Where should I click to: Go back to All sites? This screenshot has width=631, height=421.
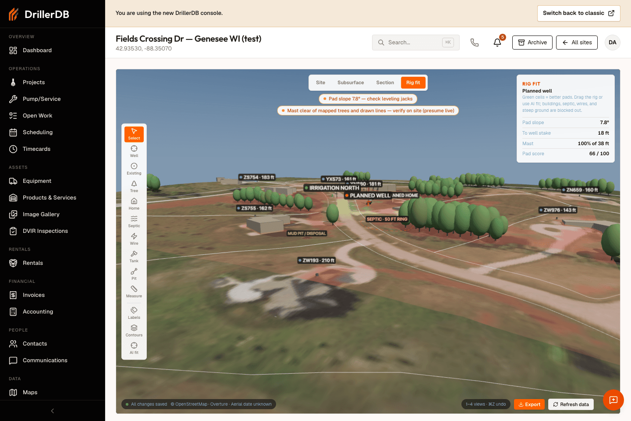(x=577, y=43)
